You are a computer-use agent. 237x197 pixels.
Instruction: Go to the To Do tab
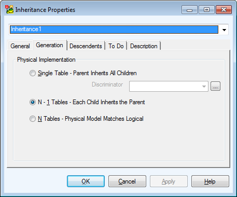pyautogui.click(x=116, y=46)
